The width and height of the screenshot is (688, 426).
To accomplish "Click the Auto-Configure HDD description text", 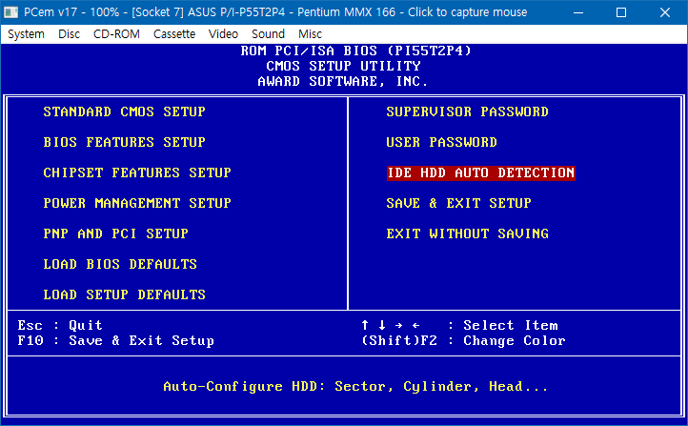I will [x=355, y=387].
